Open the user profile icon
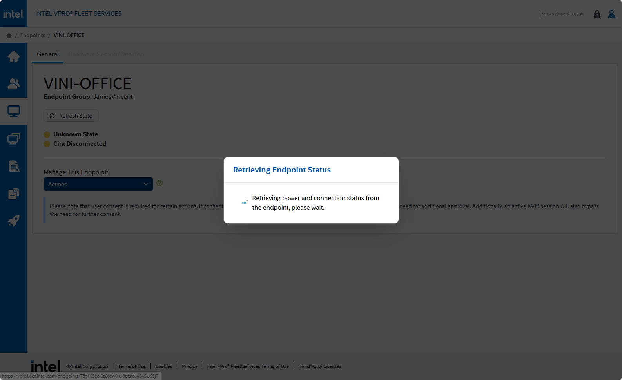Screen dimensions: 622x380 (611, 14)
